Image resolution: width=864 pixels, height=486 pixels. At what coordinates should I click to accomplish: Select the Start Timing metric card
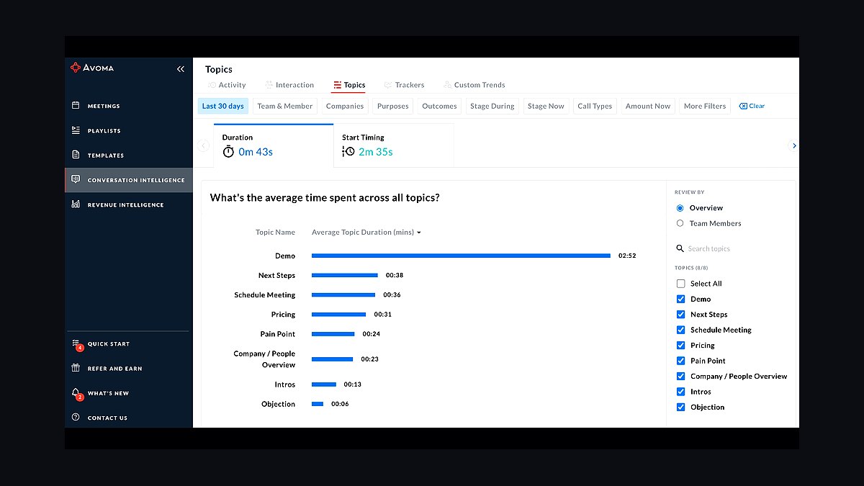394,145
